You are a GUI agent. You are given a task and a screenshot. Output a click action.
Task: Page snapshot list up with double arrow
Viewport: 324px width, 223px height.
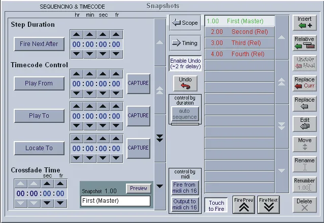click(x=282, y=82)
